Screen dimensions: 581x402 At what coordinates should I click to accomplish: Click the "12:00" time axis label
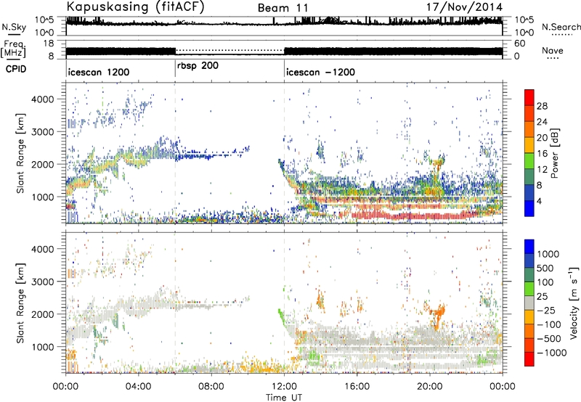[x=284, y=387]
